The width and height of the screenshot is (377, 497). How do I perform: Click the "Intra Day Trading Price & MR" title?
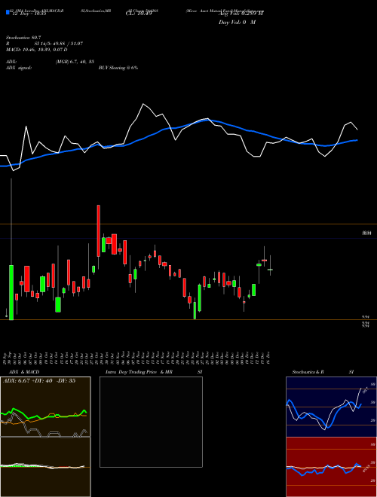(139, 372)
